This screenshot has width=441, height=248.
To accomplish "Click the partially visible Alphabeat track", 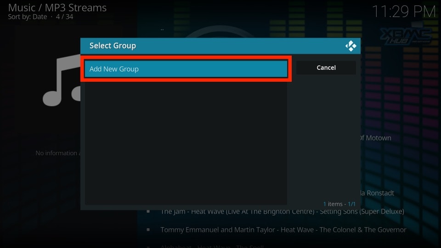I will [x=230, y=246].
